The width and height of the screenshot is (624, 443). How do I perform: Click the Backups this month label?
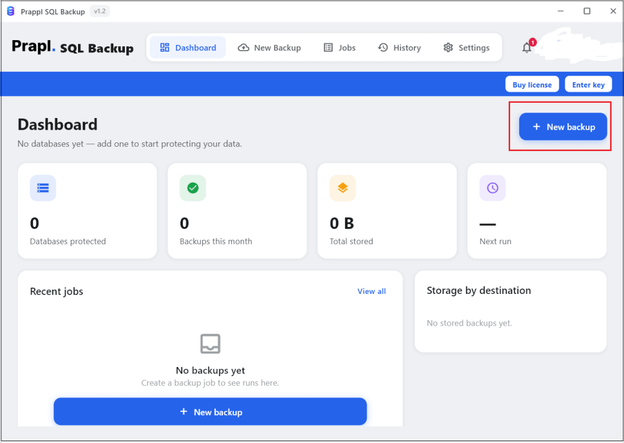pyautogui.click(x=216, y=241)
